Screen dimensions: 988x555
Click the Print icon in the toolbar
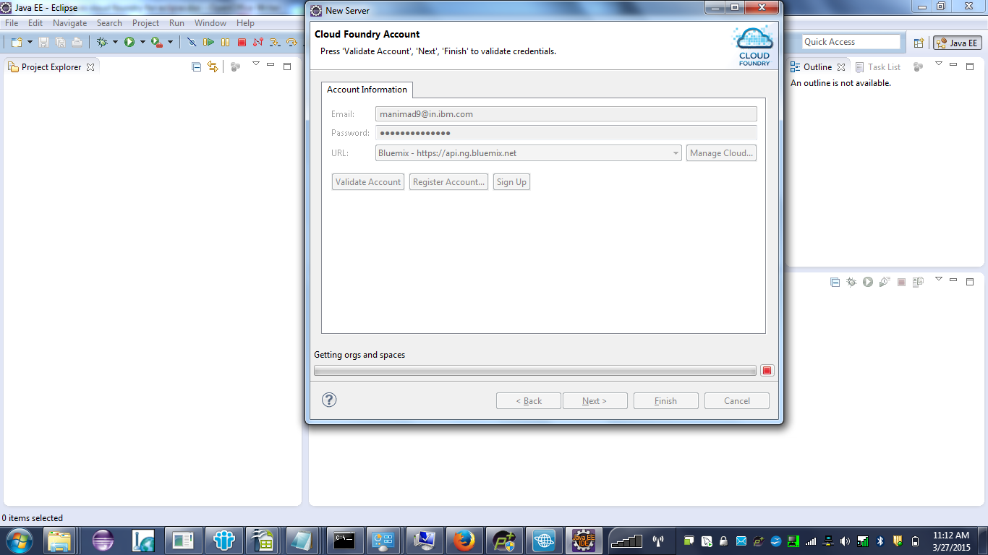pyautogui.click(x=77, y=42)
